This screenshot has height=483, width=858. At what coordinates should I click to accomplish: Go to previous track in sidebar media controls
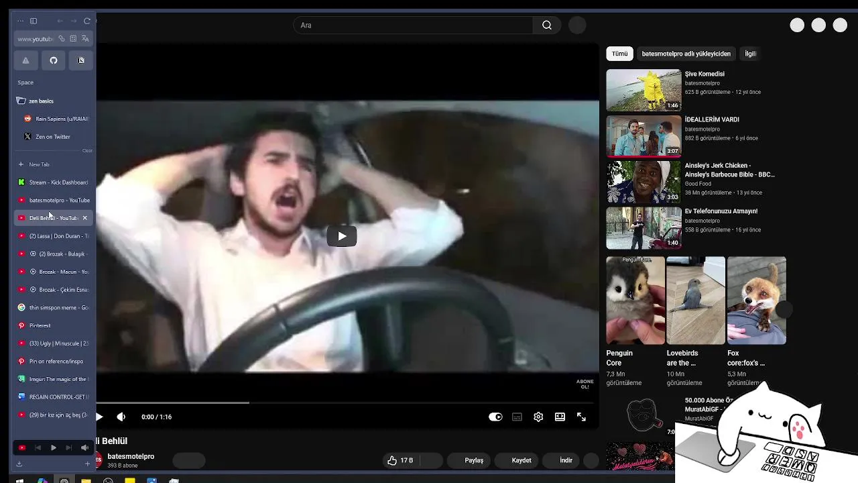coord(38,447)
